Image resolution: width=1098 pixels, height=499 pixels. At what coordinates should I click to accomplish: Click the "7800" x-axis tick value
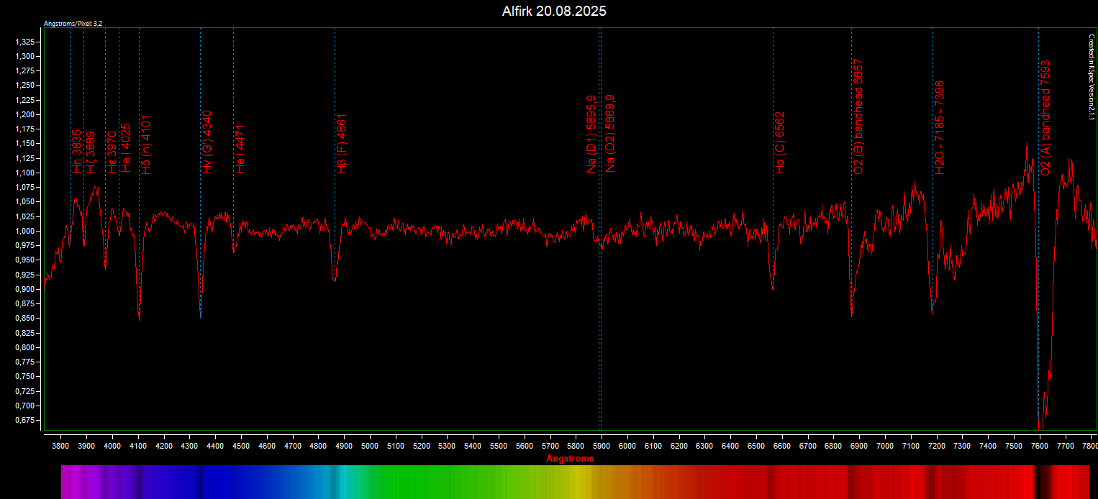1089,447
